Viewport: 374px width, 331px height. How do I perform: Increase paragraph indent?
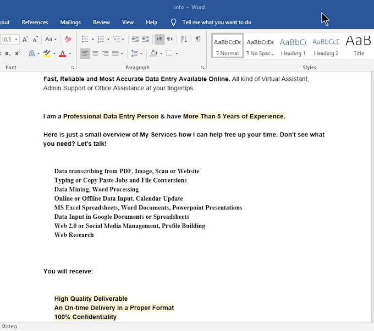pyautogui.click(x=145, y=39)
